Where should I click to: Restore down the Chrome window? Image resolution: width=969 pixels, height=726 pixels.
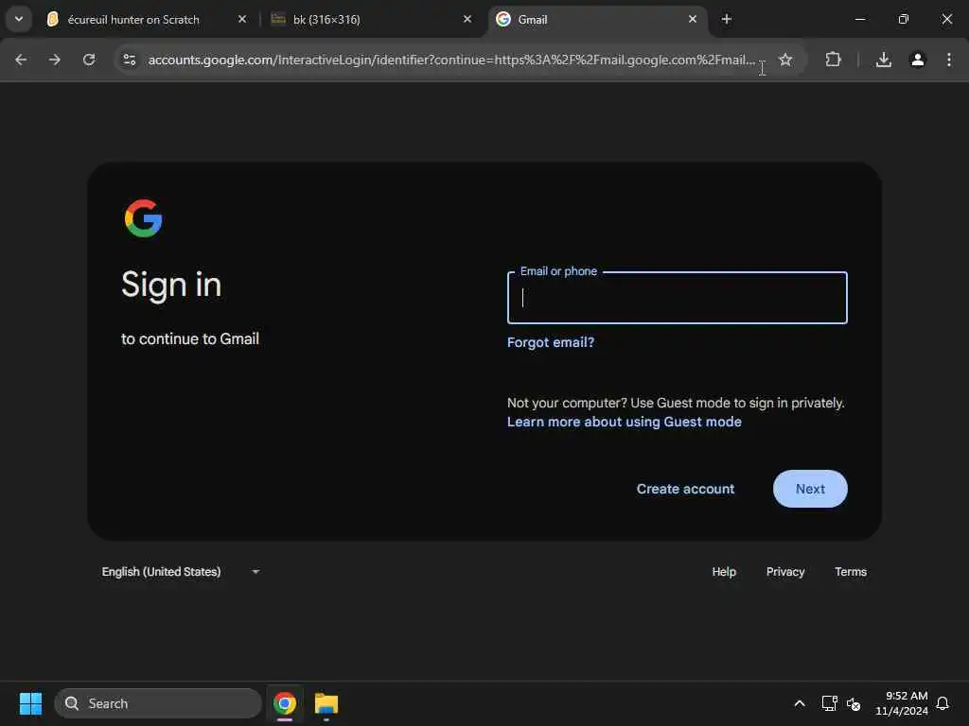point(904,19)
